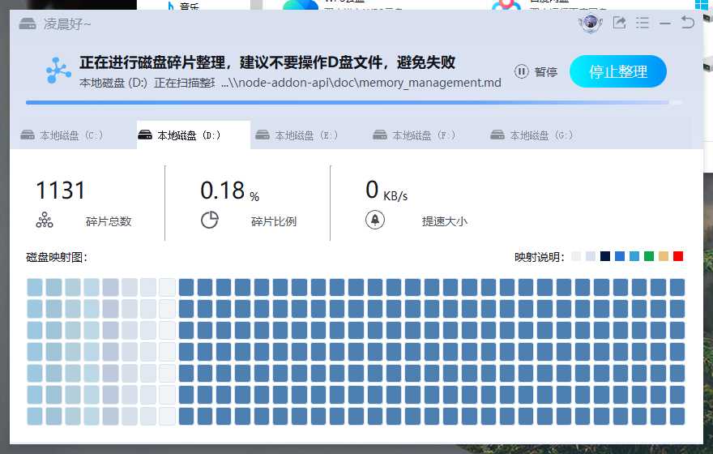Open the list menu icon in title bar
Image resolution: width=713 pixels, height=454 pixels.
(x=643, y=24)
